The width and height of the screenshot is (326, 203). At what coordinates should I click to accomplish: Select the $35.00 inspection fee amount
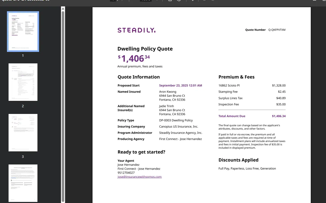[281, 104]
